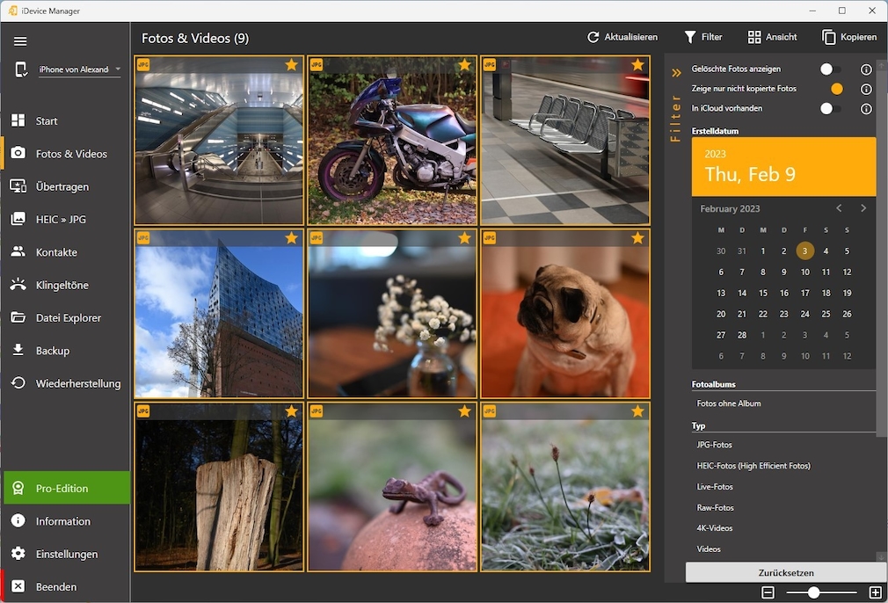Disable the Zeige nur nicht kopierte Fotos switch
The height and width of the screenshot is (603, 888).
[833, 89]
